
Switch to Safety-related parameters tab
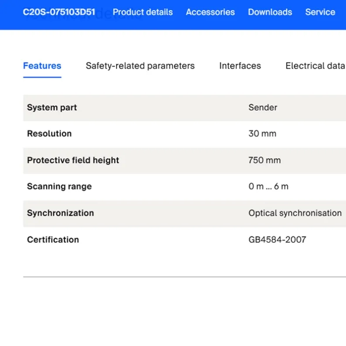click(140, 66)
